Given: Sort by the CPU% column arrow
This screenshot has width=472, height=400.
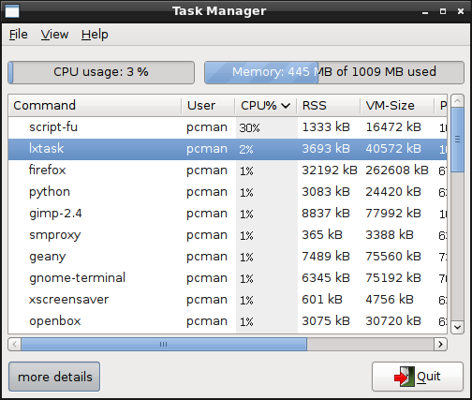Looking at the screenshot, I should [286, 106].
